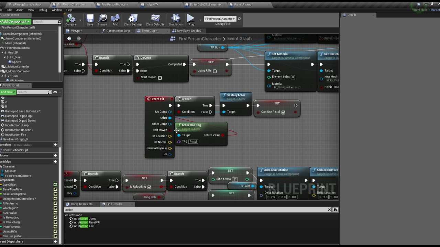This screenshot has width=440, height=247.
Task: Click the binoculars find-in-all-blueprints icon
Action: tap(335, 210)
